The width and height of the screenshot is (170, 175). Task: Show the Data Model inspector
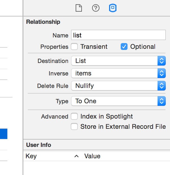pos(113,8)
